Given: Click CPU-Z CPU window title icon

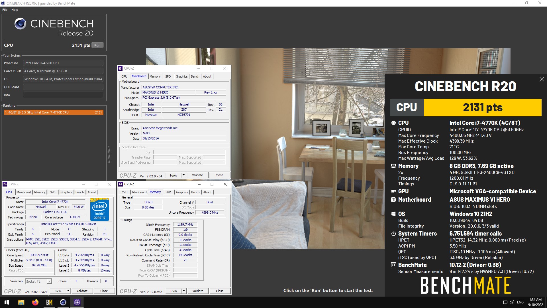Looking at the screenshot, I should (x=5, y=184).
